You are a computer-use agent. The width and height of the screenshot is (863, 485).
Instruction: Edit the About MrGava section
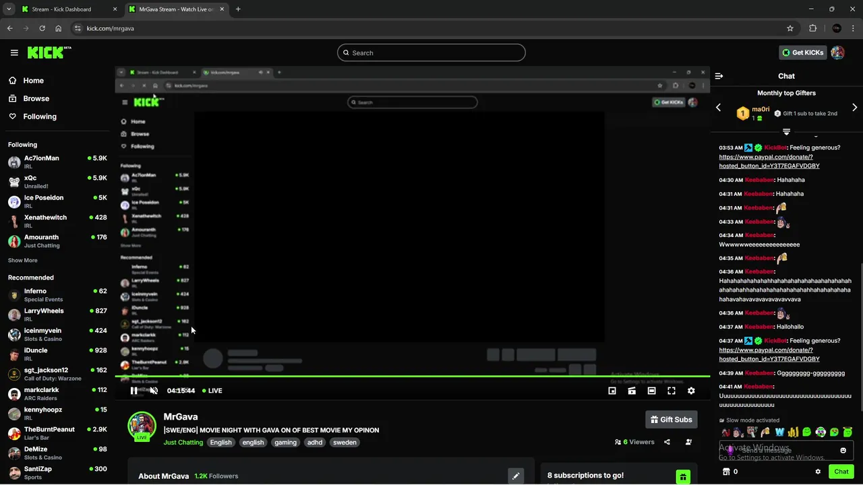point(516,476)
